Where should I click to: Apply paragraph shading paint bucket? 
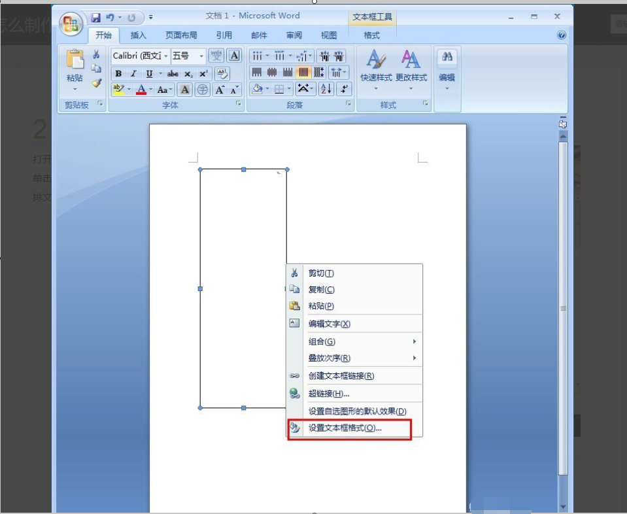(x=257, y=89)
